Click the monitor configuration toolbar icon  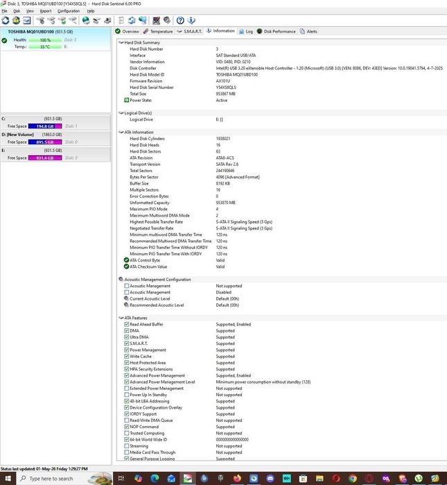point(157,20)
